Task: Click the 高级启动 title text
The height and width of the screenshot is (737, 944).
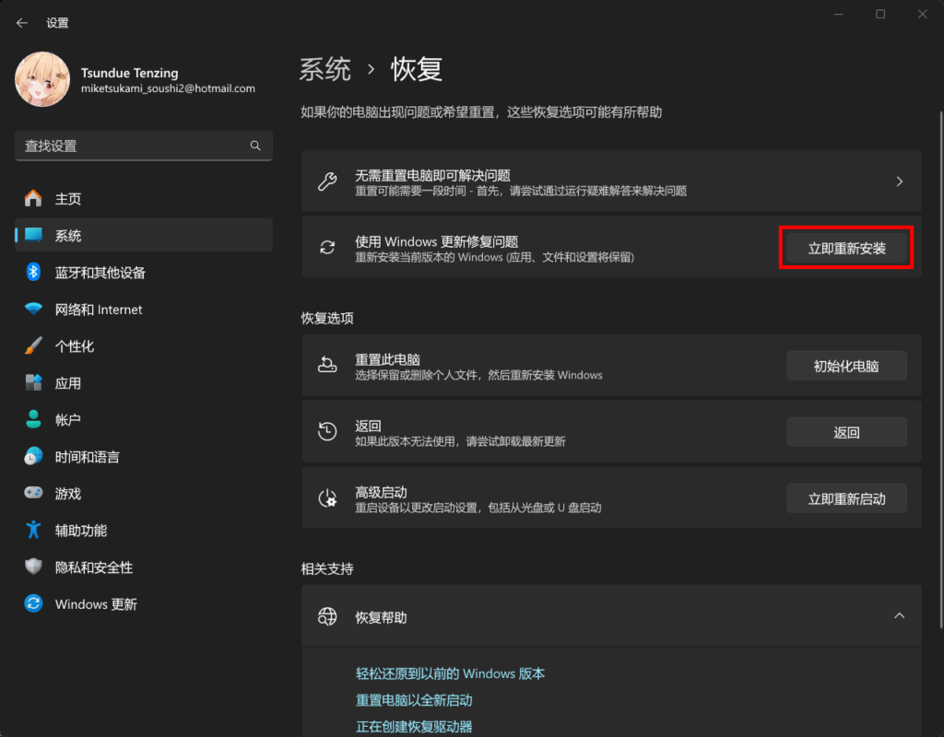Action: 381,492
